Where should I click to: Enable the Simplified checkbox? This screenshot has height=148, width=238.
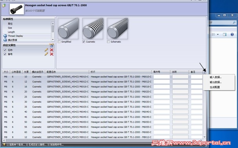coord(59,42)
